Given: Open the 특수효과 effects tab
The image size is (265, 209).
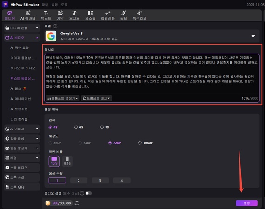Looking at the screenshot, I should tap(139, 15).
